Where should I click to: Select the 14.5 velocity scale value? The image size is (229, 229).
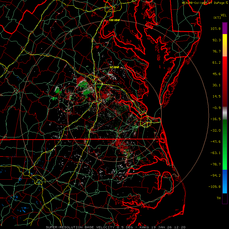coord(217,96)
